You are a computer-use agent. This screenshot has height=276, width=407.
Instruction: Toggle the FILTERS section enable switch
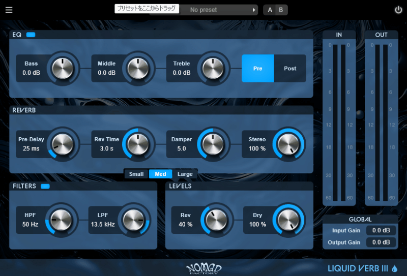pos(45,186)
